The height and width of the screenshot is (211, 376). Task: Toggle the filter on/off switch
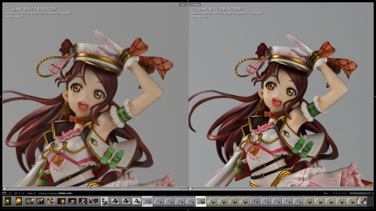(x=373, y=193)
